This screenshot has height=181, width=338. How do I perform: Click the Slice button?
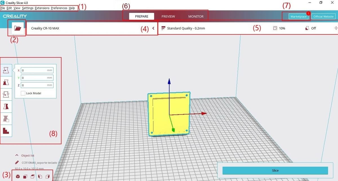click(275, 170)
